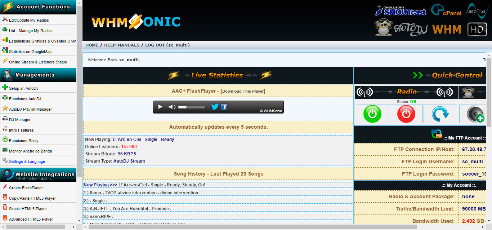The height and width of the screenshot is (230, 492).
Task: Click the 'Online Listeners: 14 / 600' text
Action: [111, 147]
